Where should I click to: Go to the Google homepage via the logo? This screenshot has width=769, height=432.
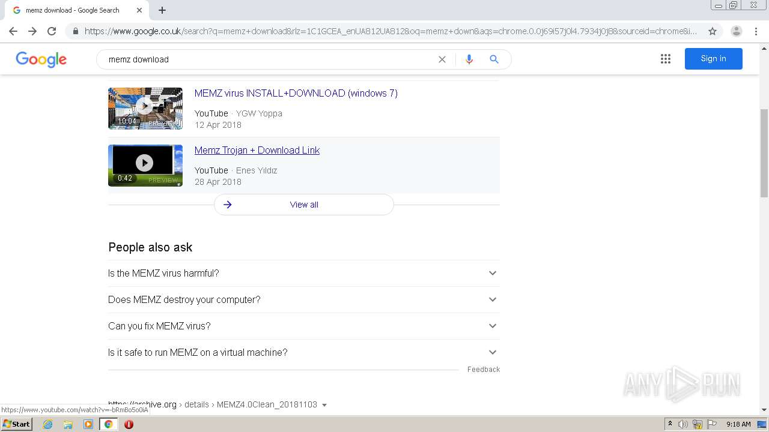(41, 59)
